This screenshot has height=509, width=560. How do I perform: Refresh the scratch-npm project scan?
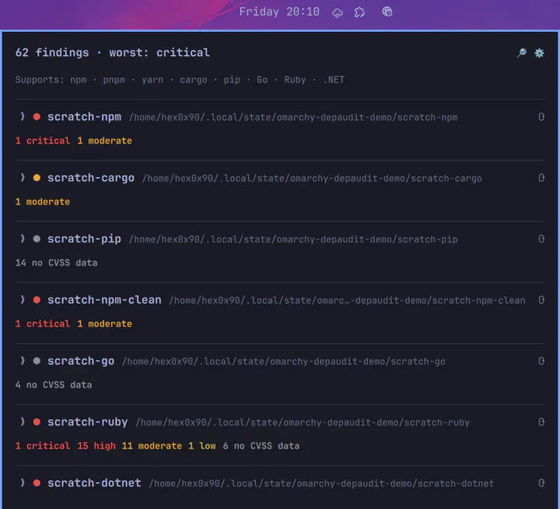541,117
